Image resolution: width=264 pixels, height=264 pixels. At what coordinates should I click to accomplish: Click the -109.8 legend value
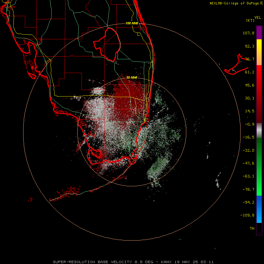tap(247, 215)
